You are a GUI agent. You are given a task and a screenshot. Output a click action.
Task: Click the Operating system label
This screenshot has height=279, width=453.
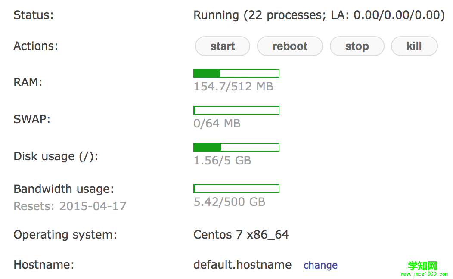65,235
